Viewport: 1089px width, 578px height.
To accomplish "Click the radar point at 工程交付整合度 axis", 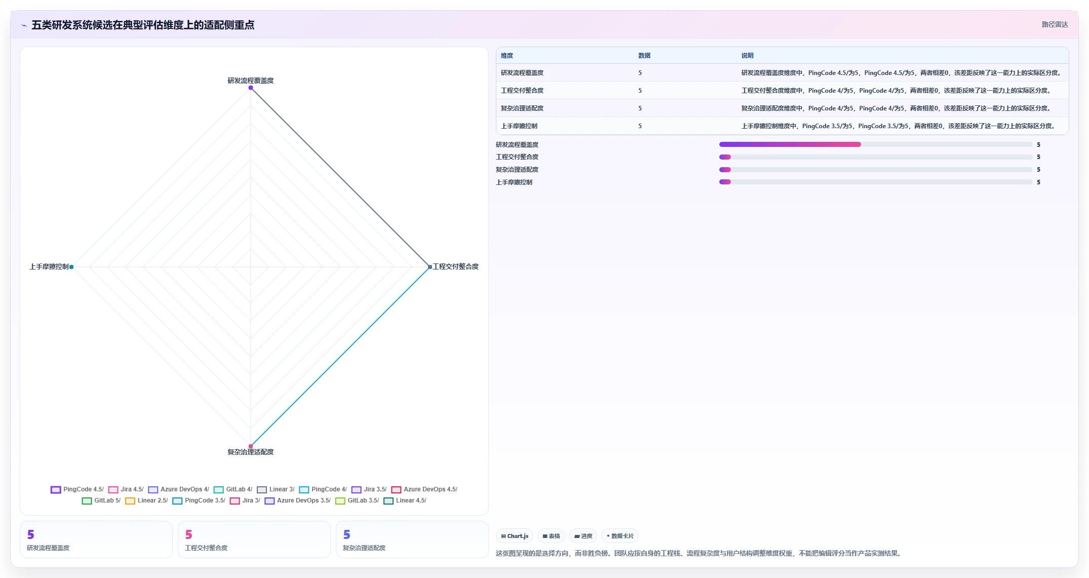I will tap(430, 267).
